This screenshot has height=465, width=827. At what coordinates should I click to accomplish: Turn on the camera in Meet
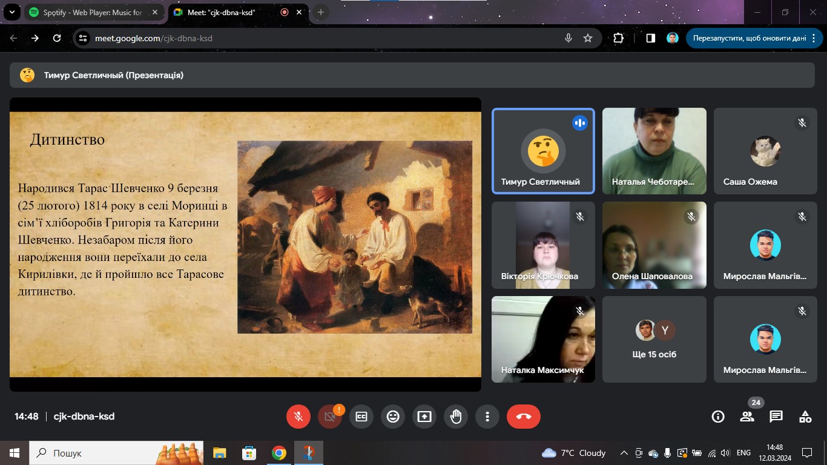click(x=329, y=417)
